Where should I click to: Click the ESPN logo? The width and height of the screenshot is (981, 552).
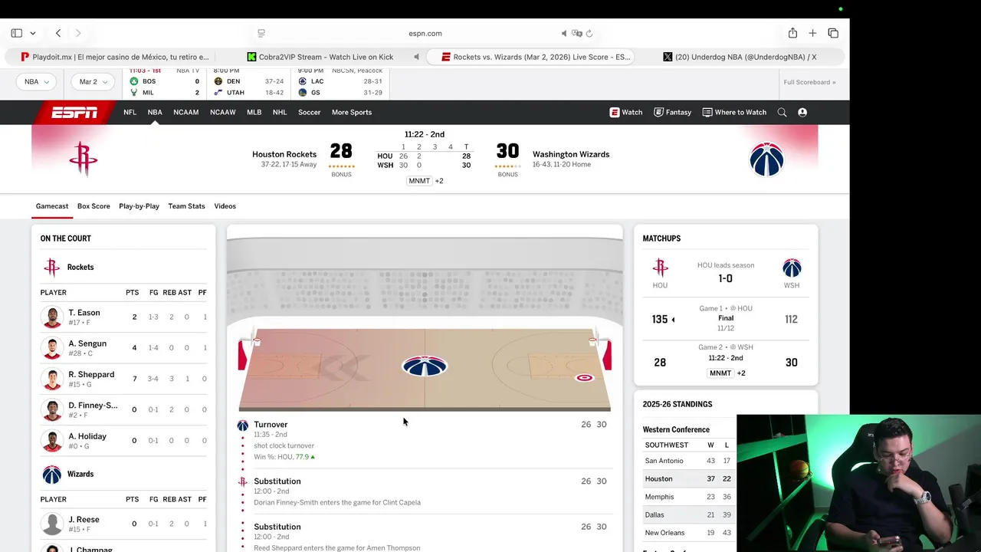tap(74, 113)
